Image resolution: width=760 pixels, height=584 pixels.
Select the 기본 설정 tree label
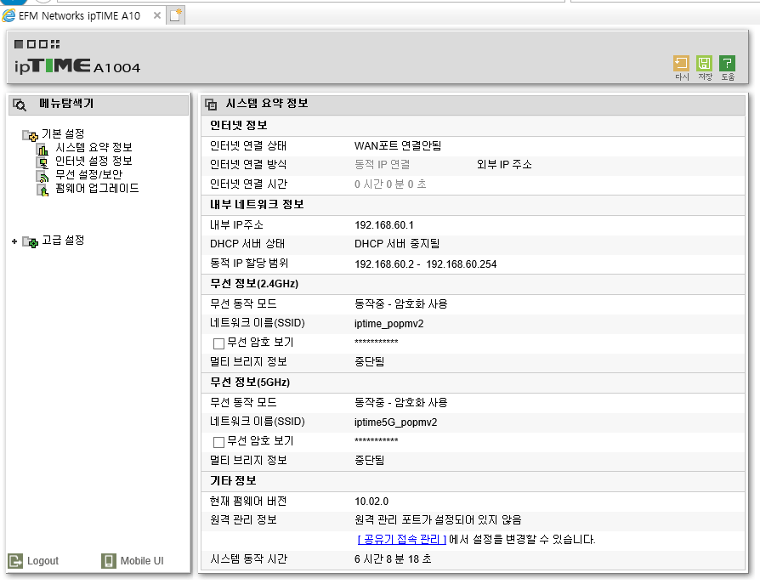coord(63,133)
